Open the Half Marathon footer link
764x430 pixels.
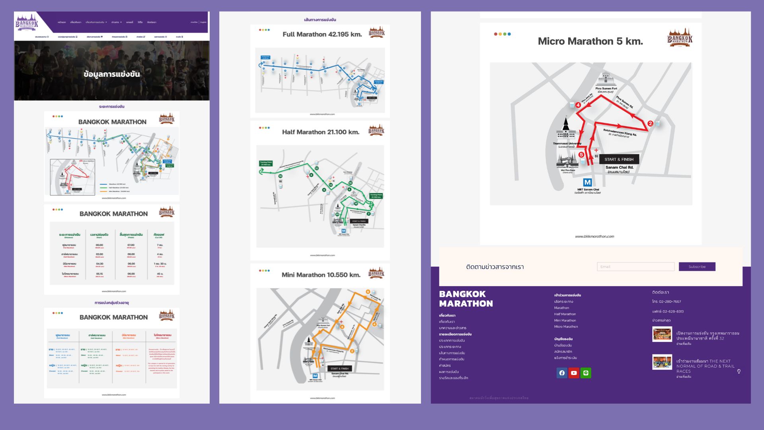coord(565,314)
